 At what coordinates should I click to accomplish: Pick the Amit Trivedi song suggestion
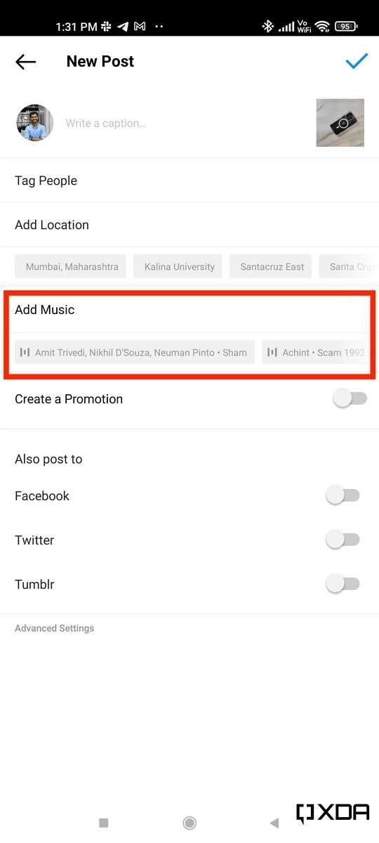[x=135, y=352]
